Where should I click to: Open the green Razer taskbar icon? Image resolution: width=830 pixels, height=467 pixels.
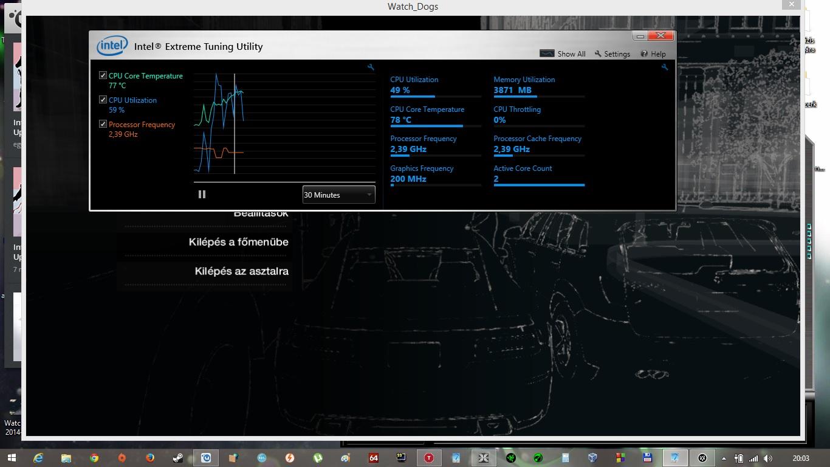(x=511, y=458)
